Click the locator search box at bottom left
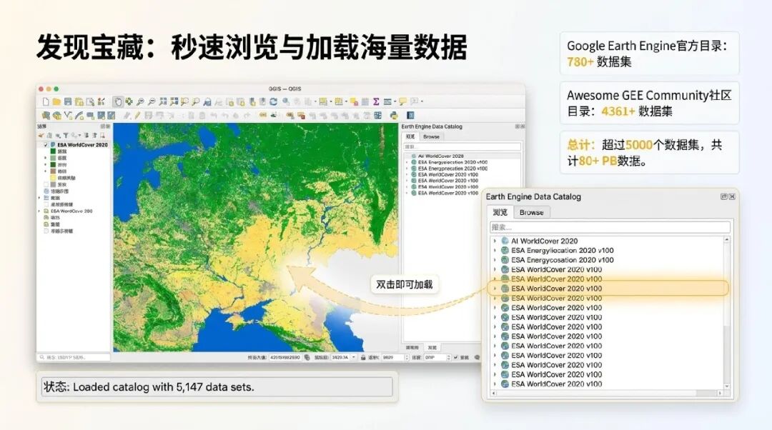The height and width of the screenshot is (430, 772). tap(74, 357)
